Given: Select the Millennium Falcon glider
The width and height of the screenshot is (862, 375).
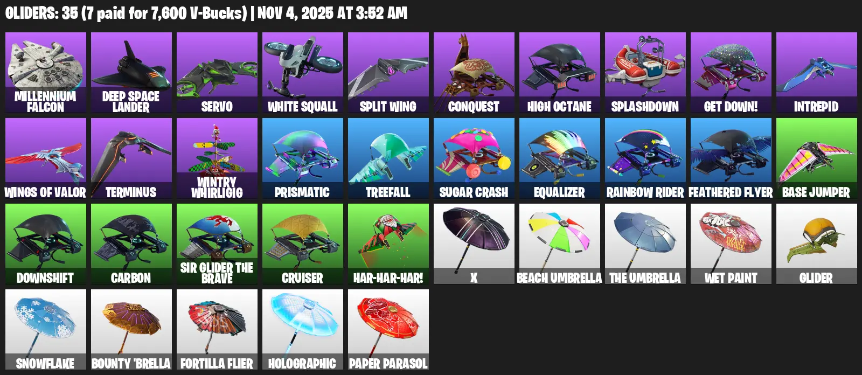Looking at the screenshot, I should (46, 73).
